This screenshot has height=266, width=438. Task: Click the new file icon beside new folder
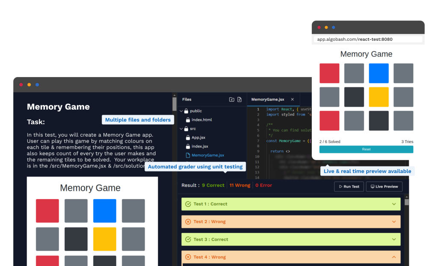(240, 100)
